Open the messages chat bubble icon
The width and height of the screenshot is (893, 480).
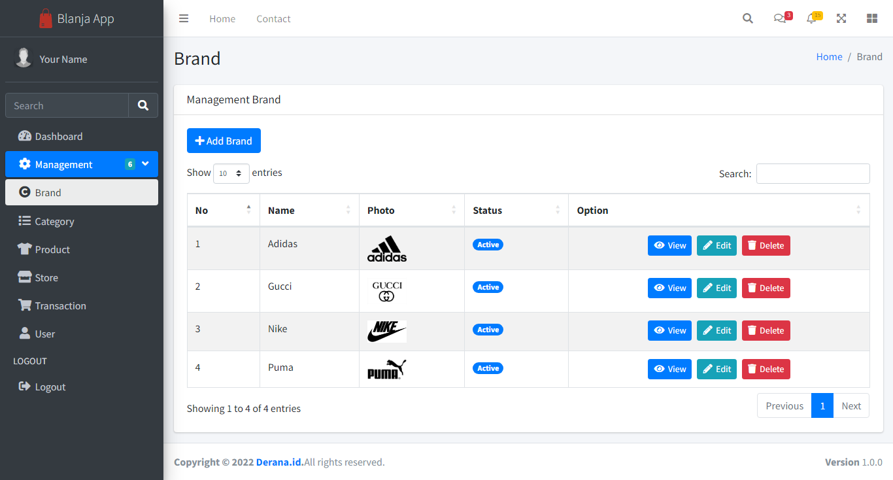coord(779,18)
